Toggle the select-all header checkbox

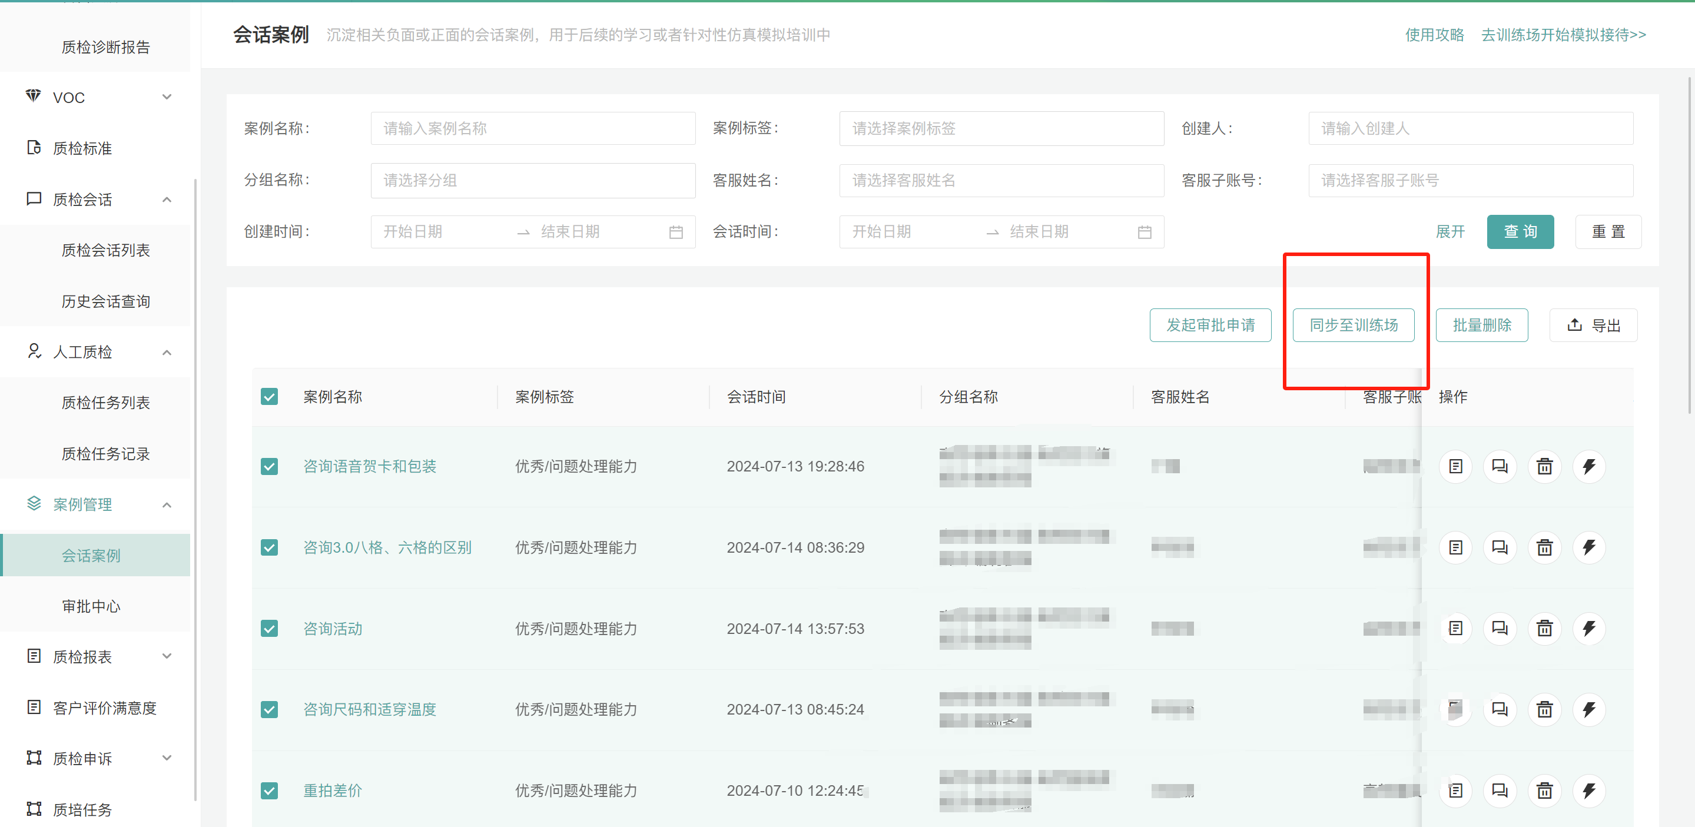pos(269,397)
